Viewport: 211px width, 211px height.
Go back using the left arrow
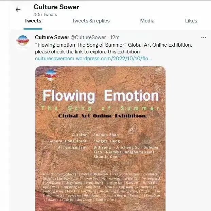click(18, 10)
